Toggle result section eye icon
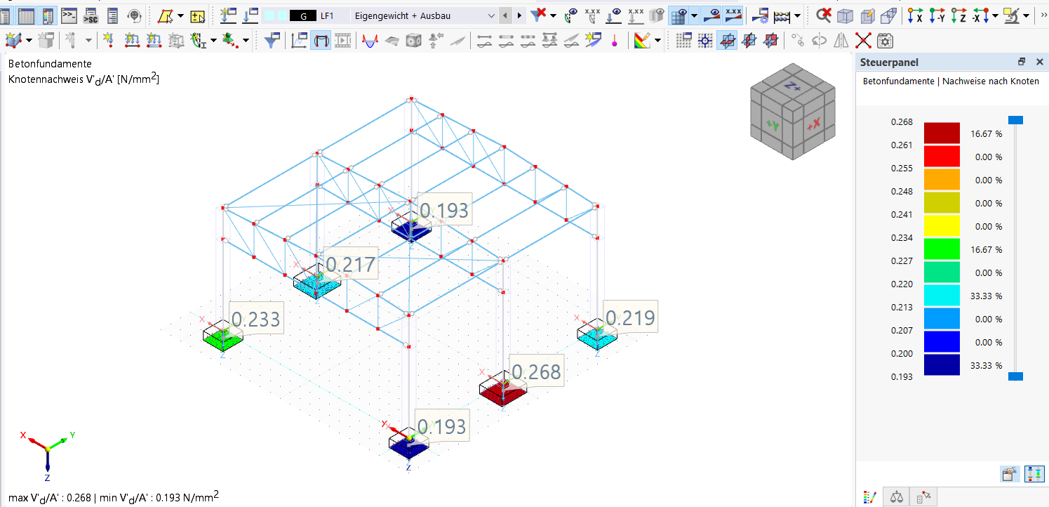 coord(711,15)
